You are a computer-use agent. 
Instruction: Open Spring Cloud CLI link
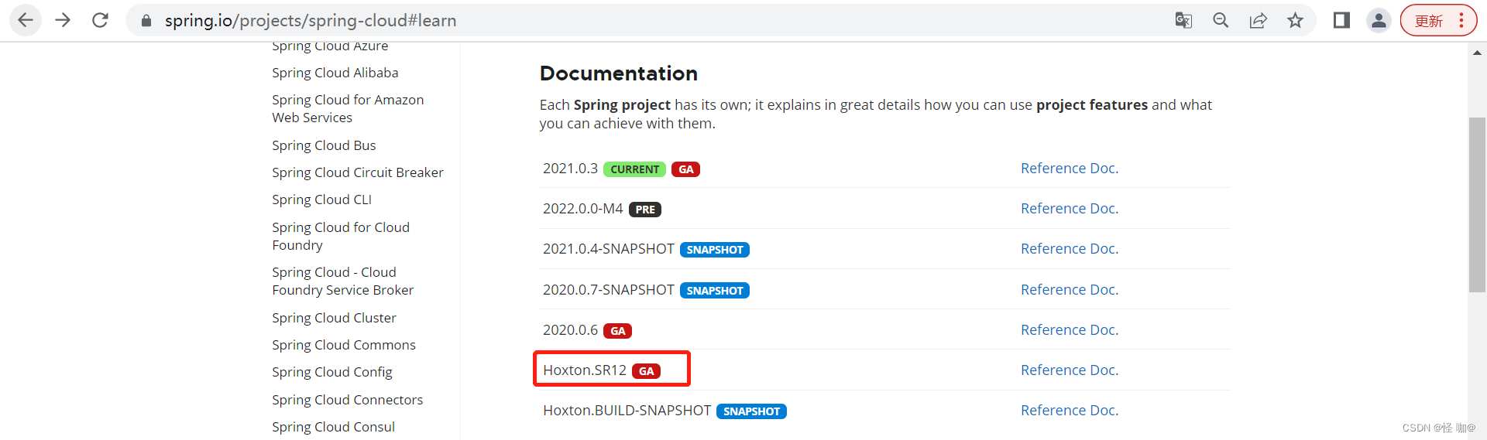321,200
